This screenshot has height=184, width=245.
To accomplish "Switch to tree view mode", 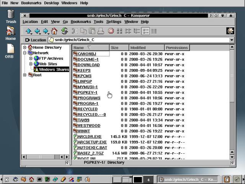I will click(137, 31).
